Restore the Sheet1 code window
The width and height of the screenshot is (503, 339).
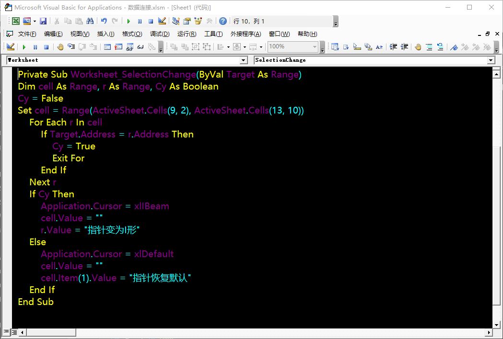click(488, 34)
